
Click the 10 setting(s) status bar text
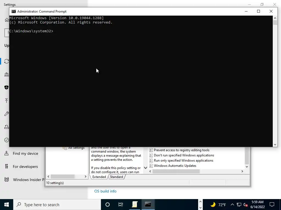click(55, 183)
